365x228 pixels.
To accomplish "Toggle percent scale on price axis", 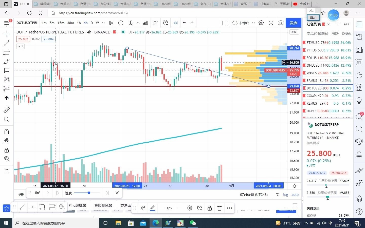I will click(x=278, y=195).
